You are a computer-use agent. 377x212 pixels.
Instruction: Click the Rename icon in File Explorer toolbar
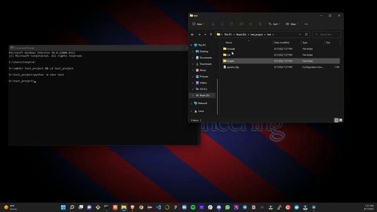[241, 24]
